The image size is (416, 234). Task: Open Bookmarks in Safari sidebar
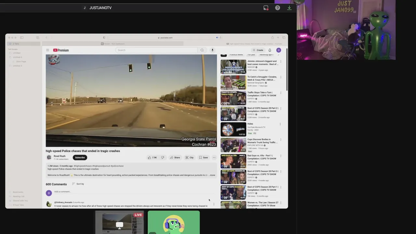pyautogui.click(x=18, y=192)
